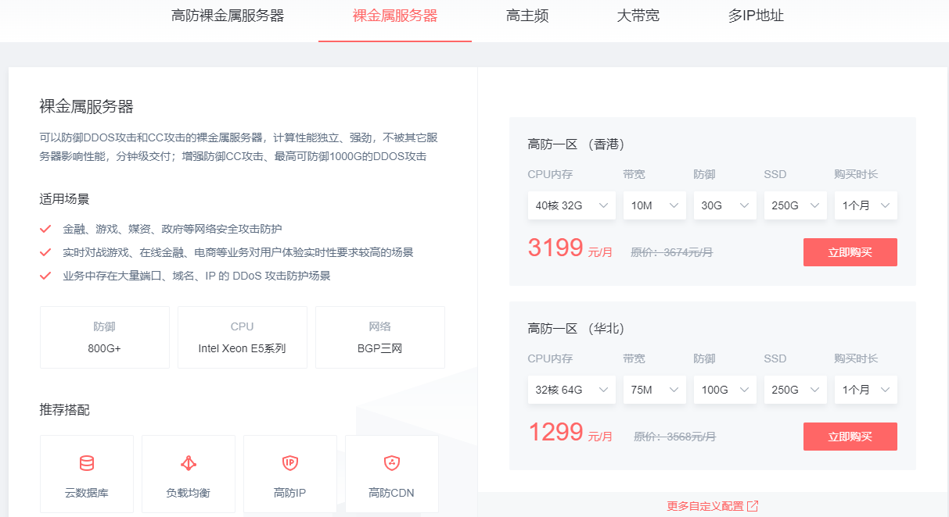Click the 网络 BGP三网 info card
This screenshot has width=949, height=517.
pos(380,337)
